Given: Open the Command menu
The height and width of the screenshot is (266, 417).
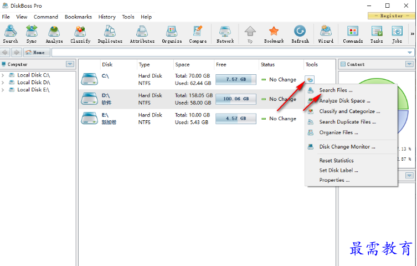Looking at the screenshot, I should [46, 17].
